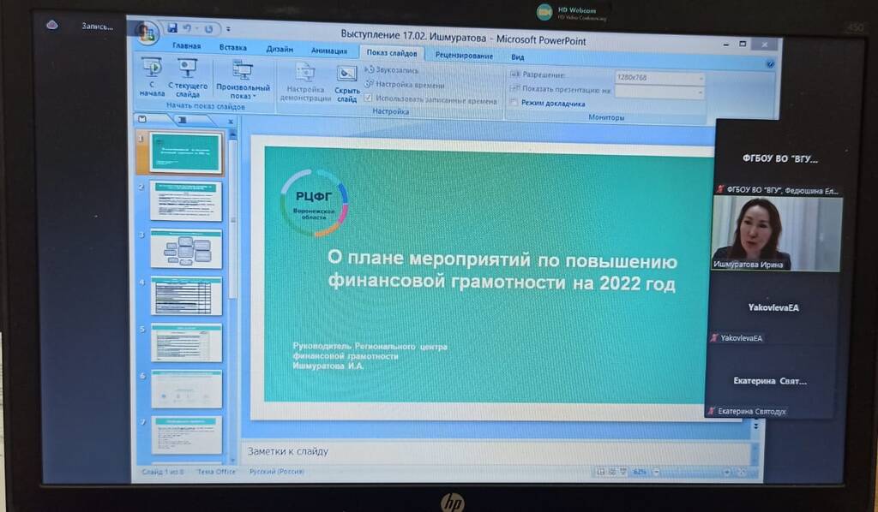Image resolution: width=878 pixels, height=512 pixels.
Task: Click the zoom out minus button
Action: coord(656,473)
